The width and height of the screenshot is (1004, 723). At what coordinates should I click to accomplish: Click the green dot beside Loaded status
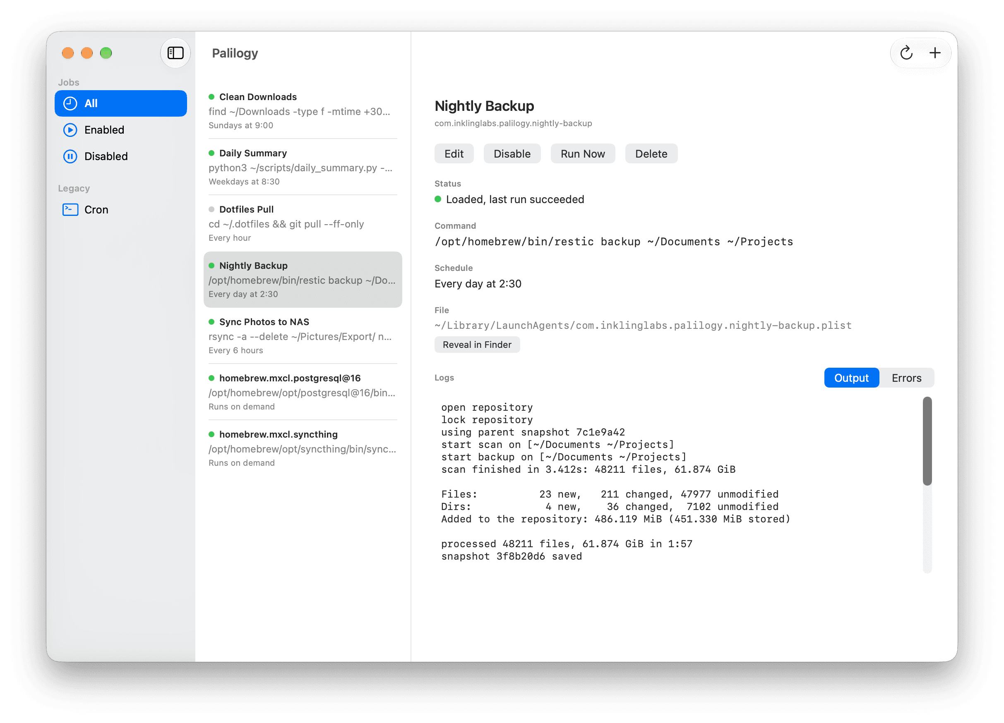(x=438, y=199)
